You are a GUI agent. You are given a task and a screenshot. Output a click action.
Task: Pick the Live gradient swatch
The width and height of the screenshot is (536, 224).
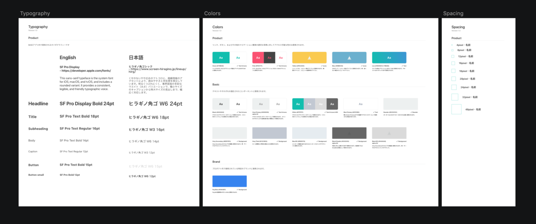click(389, 58)
